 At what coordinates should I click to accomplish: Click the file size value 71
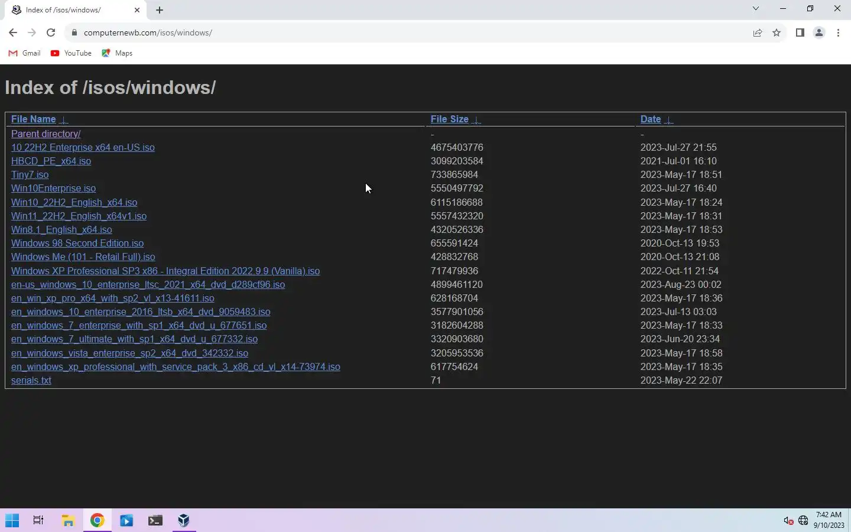pos(436,381)
